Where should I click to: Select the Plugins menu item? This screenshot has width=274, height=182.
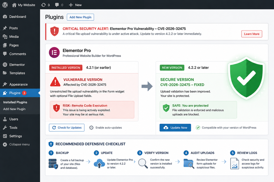(x=20, y=93)
